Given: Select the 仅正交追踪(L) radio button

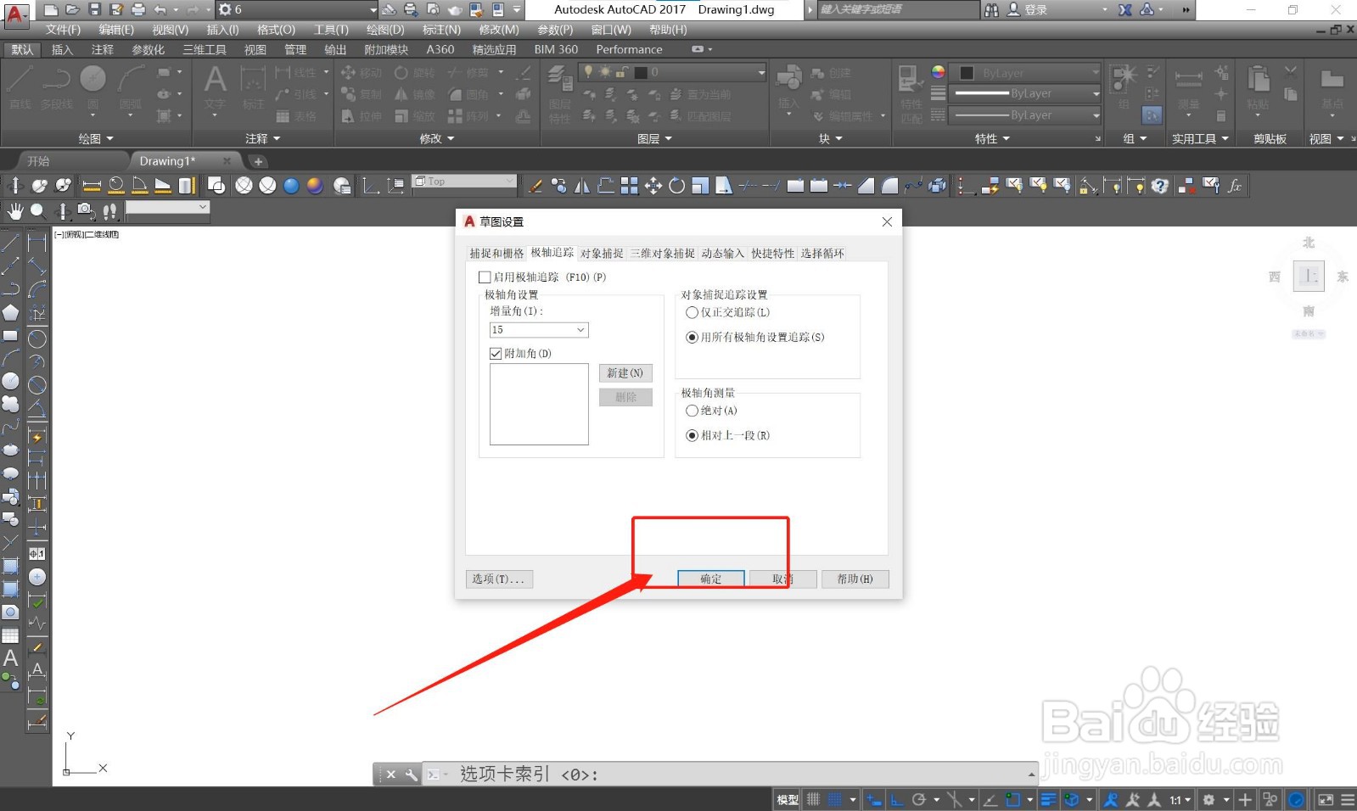Looking at the screenshot, I should click(x=692, y=312).
